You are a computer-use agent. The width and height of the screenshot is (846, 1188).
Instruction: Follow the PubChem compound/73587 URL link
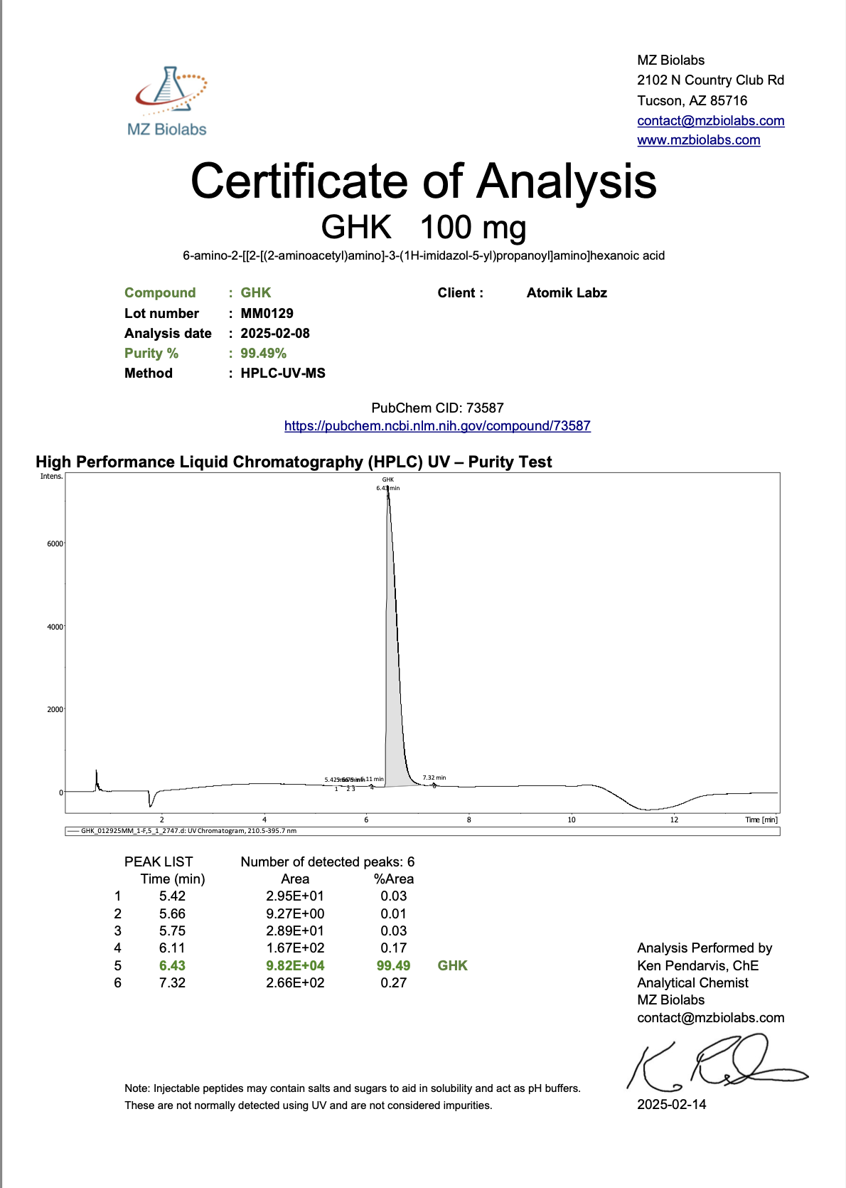(x=437, y=425)
